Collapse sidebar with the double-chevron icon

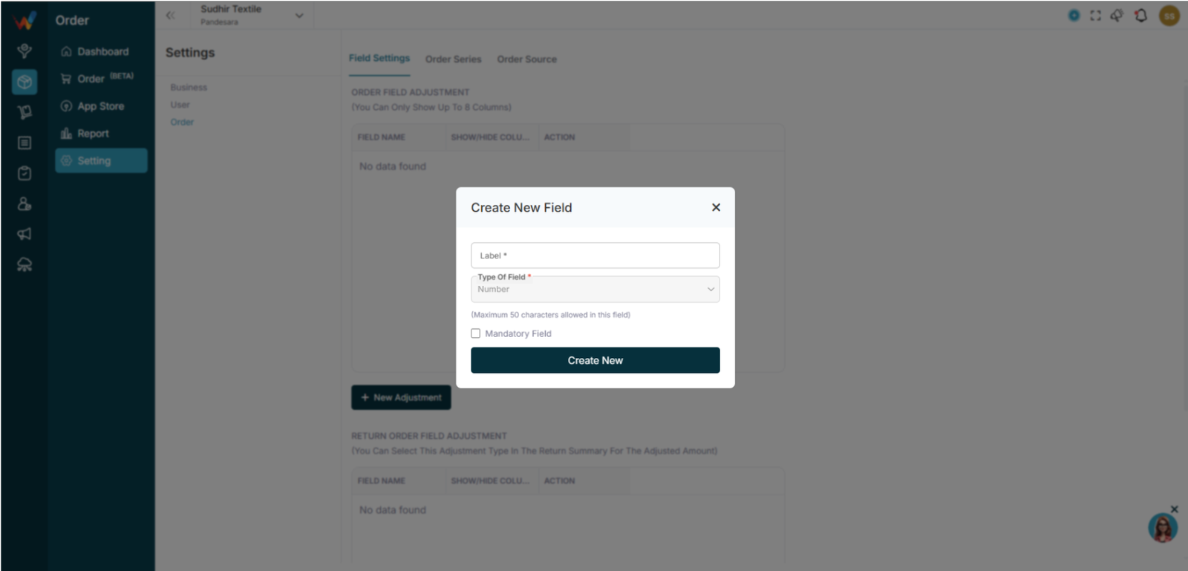171,15
